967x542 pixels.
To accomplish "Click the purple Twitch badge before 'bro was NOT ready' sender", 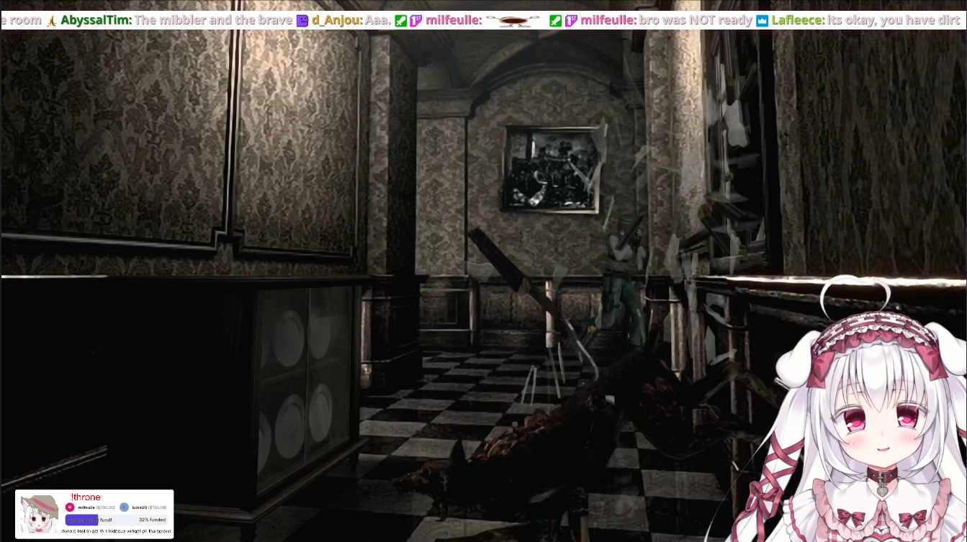I will (570, 20).
